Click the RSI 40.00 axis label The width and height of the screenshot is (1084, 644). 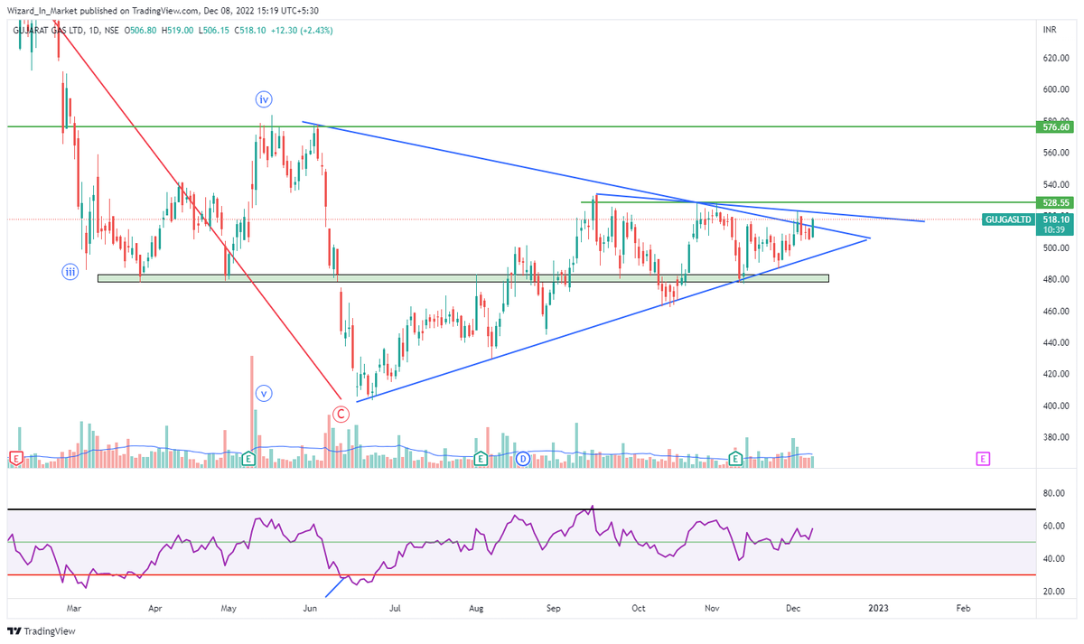[1054, 558]
